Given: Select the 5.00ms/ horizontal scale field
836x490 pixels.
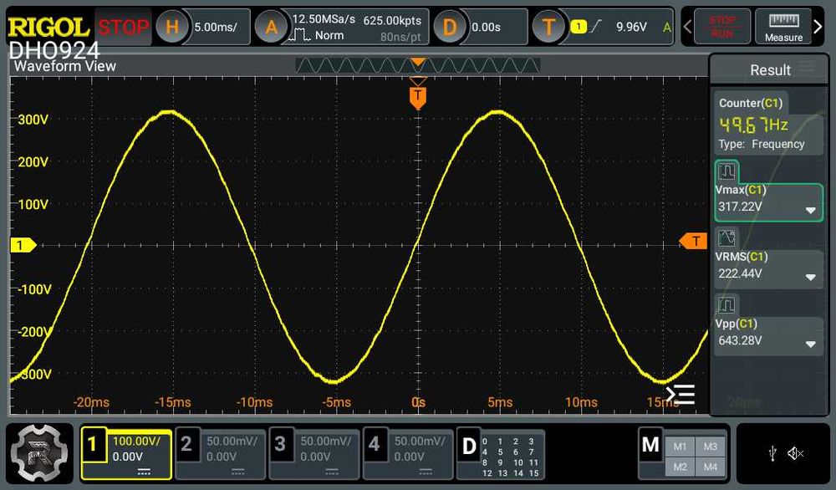Looking at the screenshot, I should tap(216, 28).
